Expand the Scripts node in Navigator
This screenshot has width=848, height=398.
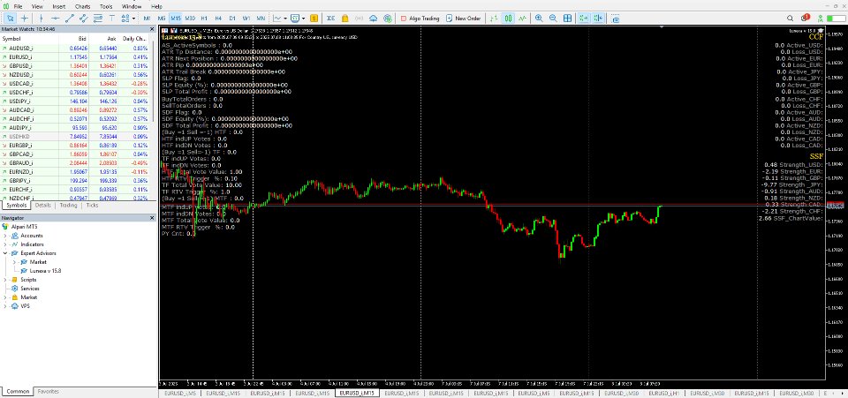click(6, 280)
